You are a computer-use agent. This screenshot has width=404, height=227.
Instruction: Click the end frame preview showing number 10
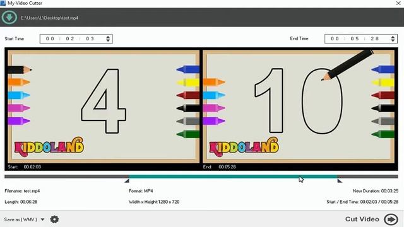(299, 107)
